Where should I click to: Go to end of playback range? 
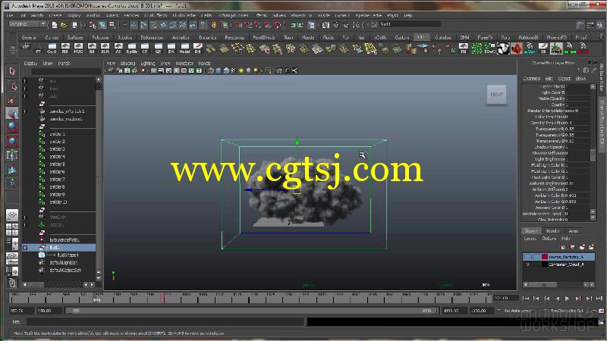[x=599, y=299]
